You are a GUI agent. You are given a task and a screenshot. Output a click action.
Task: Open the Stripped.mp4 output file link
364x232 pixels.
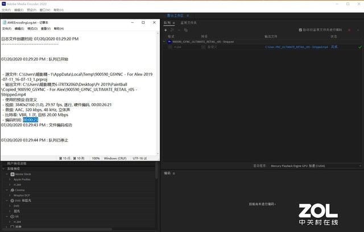297,47
